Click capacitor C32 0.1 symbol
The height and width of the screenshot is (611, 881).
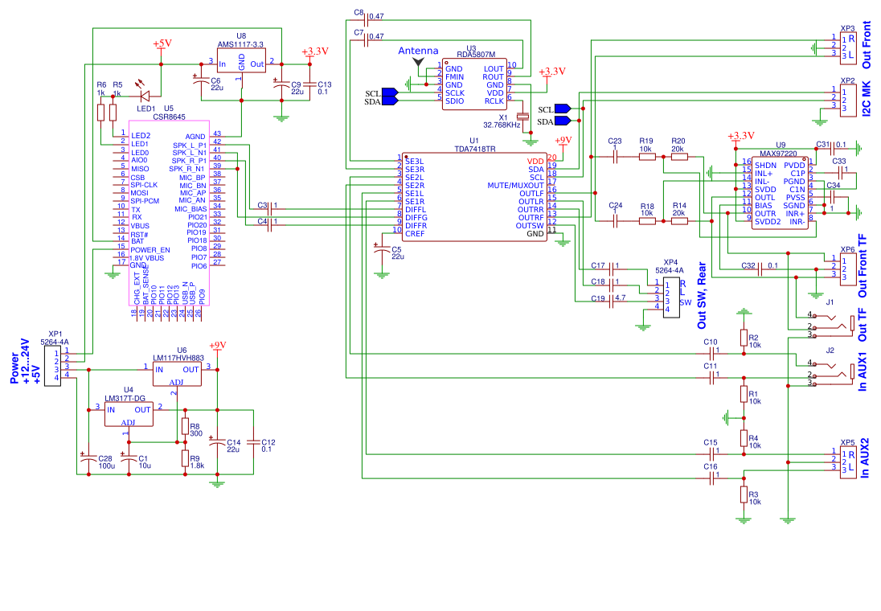[760, 269]
